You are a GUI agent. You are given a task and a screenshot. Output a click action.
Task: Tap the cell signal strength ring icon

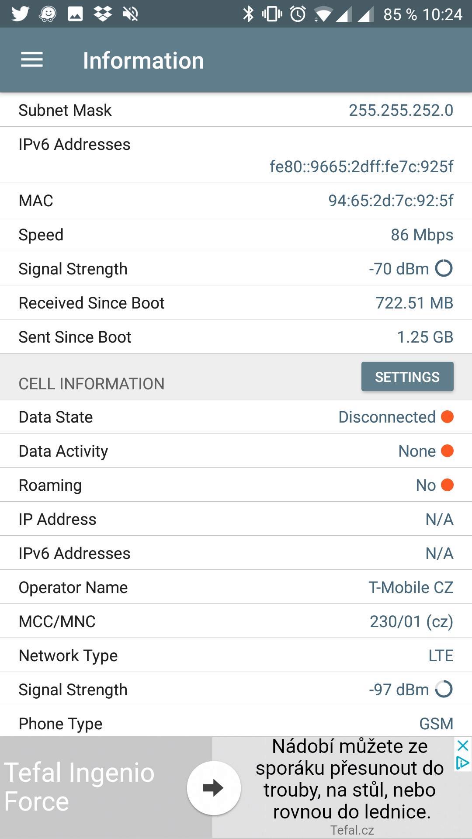pos(444,689)
